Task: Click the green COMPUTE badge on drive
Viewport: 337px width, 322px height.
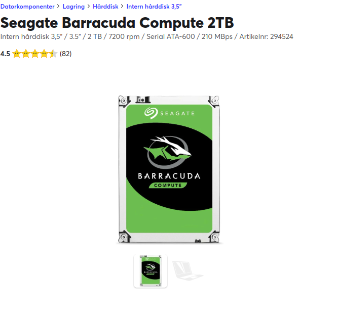Action: click(168, 185)
